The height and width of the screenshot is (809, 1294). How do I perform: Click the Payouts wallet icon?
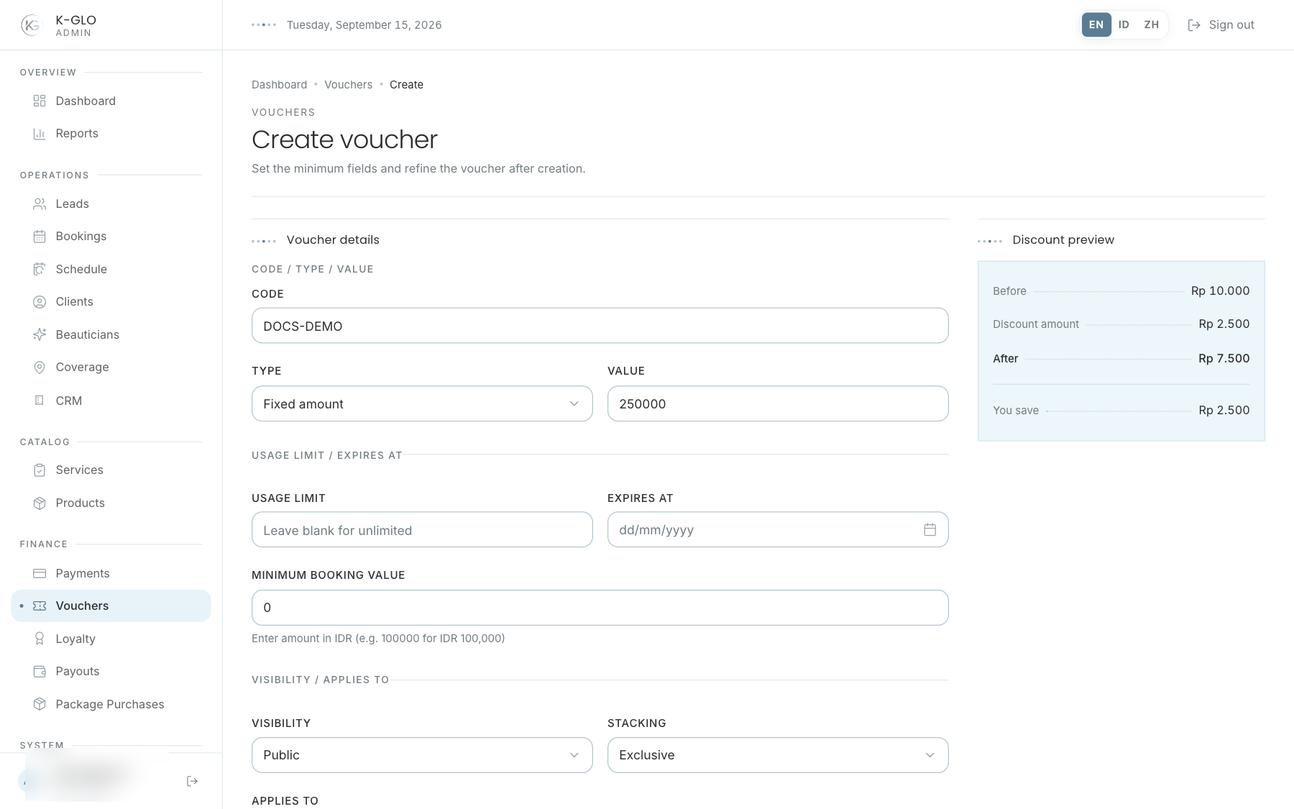click(40, 672)
